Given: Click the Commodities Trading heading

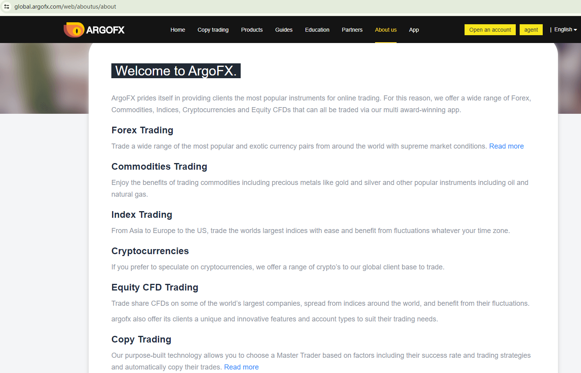Looking at the screenshot, I should (159, 167).
